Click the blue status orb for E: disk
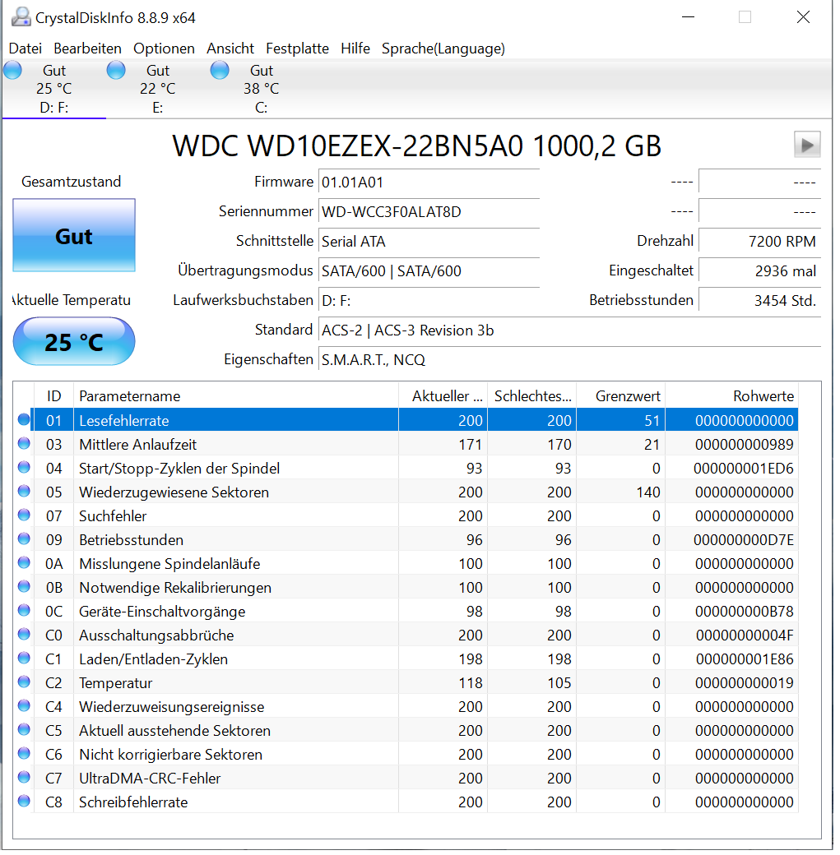The height and width of the screenshot is (855, 840). [x=116, y=71]
